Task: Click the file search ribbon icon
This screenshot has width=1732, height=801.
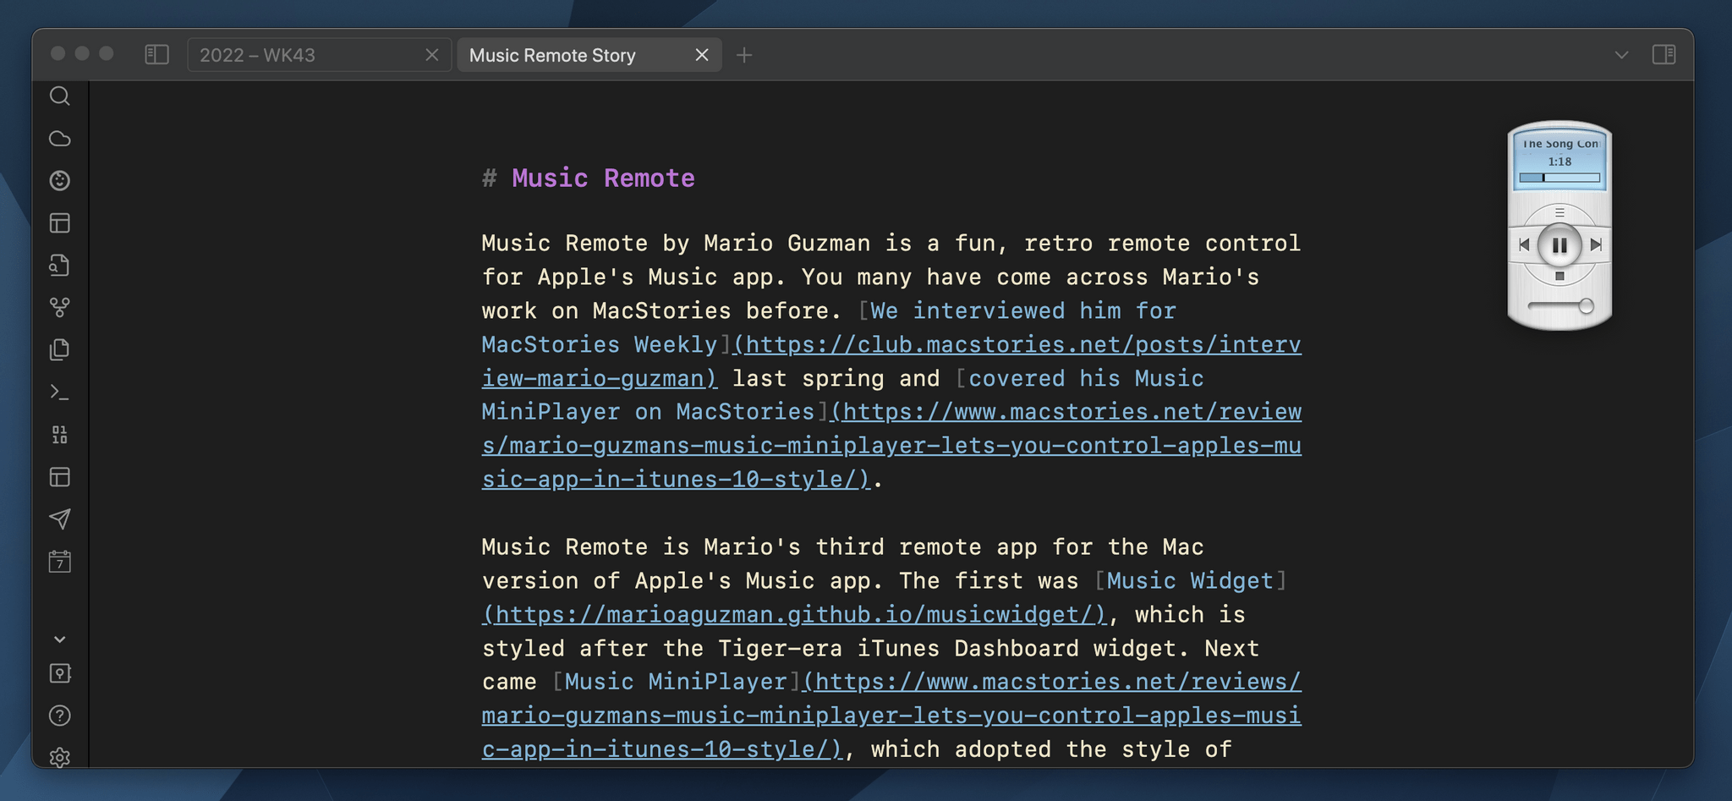Action: (59, 266)
